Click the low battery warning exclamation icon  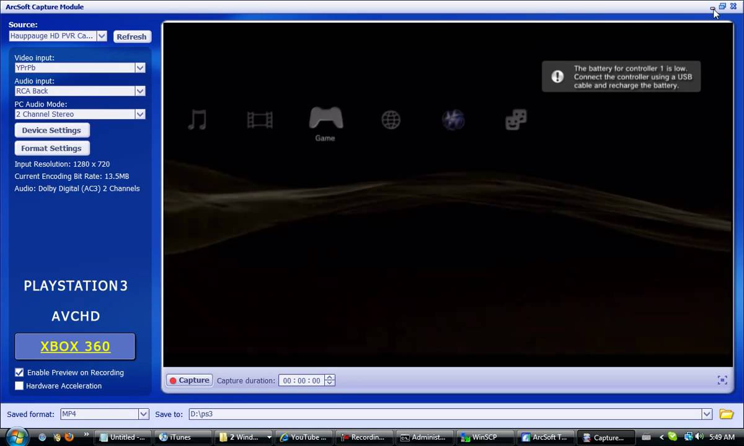point(557,76)
